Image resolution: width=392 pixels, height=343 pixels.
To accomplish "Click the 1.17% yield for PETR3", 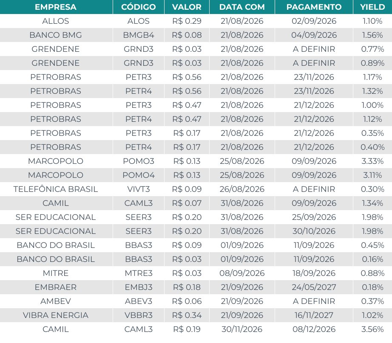I will (x=372, y=77).
